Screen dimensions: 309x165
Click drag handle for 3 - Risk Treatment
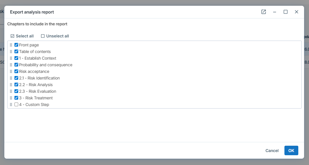click(11, 98)
